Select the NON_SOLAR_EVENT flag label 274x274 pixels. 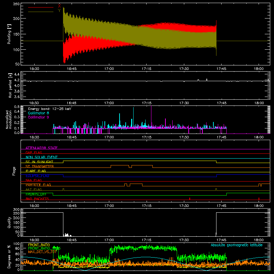click(41, 157)
